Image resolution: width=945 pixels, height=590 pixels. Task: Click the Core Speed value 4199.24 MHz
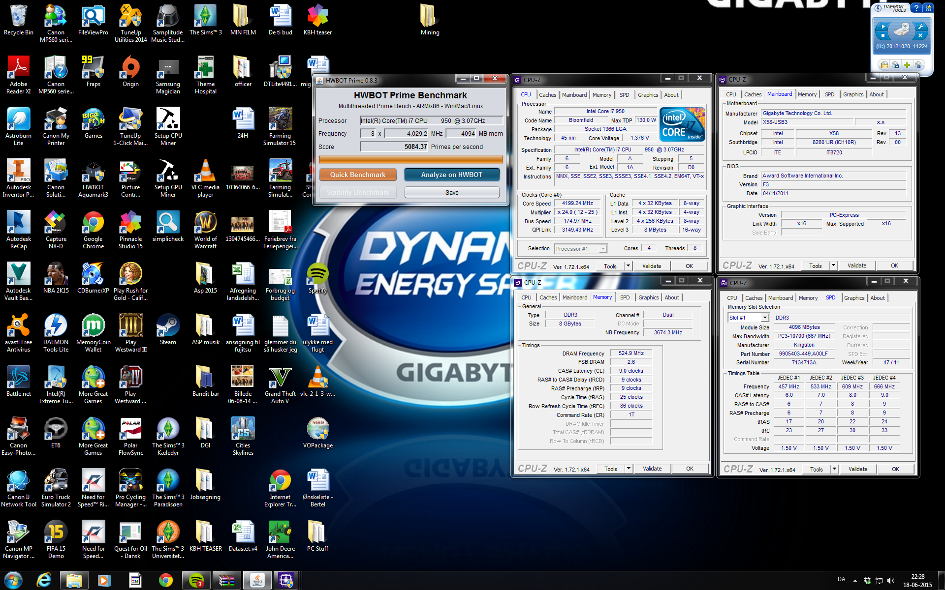(578, 203)
